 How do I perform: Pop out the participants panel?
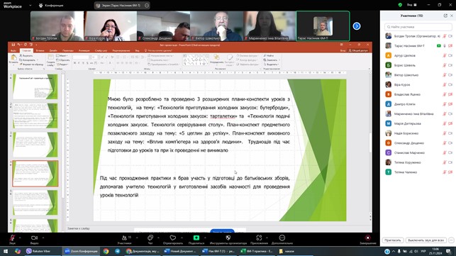[x=445, y=16]
